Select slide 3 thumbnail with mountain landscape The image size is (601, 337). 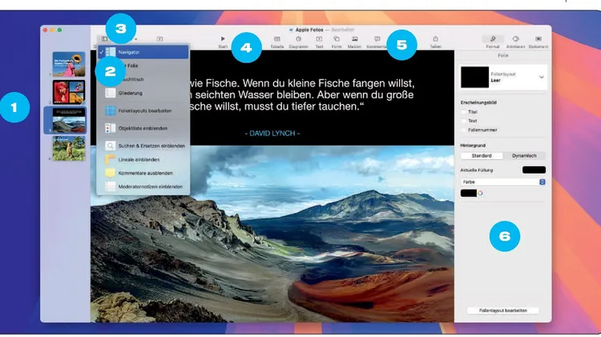click(69, 120)
